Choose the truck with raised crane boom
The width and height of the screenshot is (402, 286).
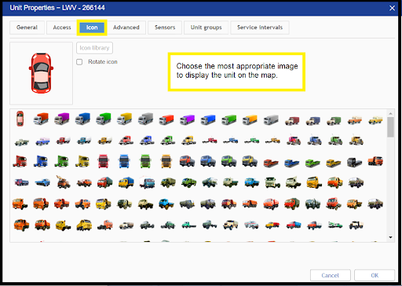coord(63,182)
